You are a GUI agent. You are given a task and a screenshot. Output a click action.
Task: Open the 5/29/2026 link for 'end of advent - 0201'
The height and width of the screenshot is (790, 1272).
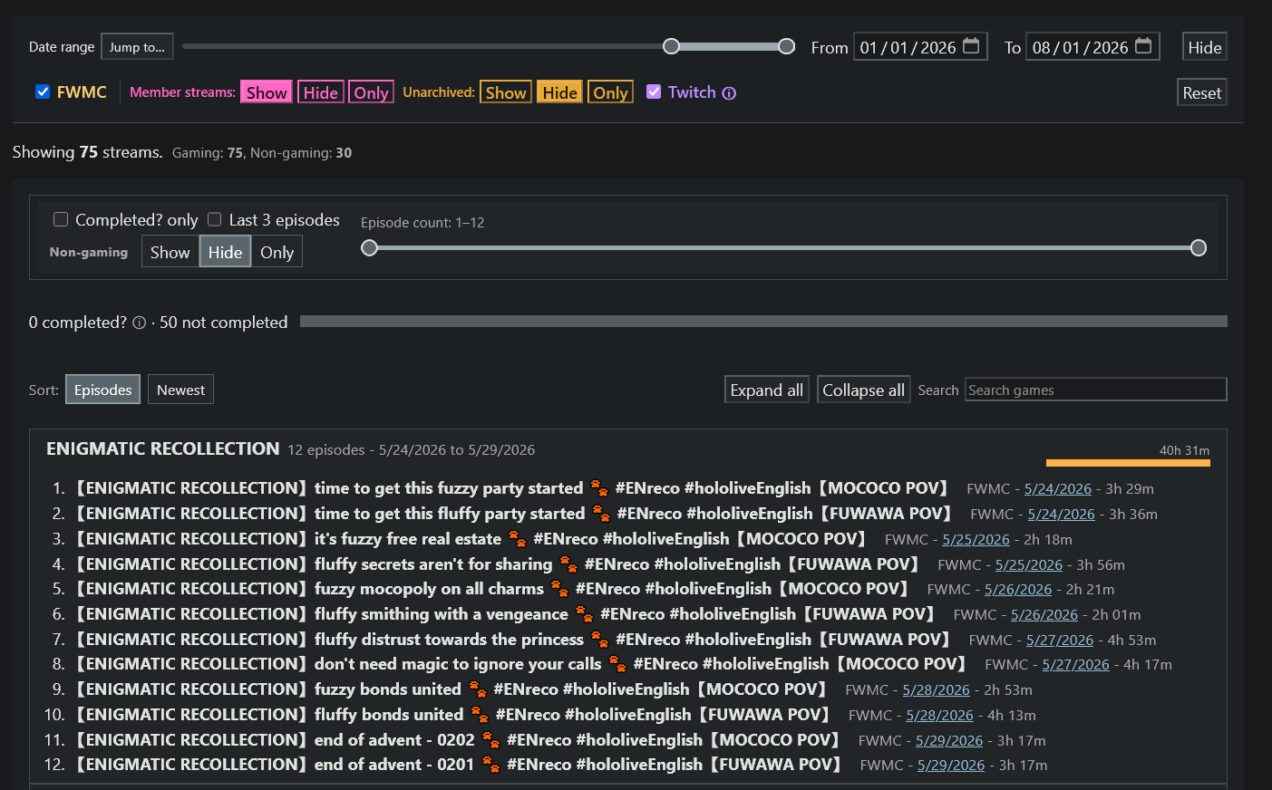951,766
